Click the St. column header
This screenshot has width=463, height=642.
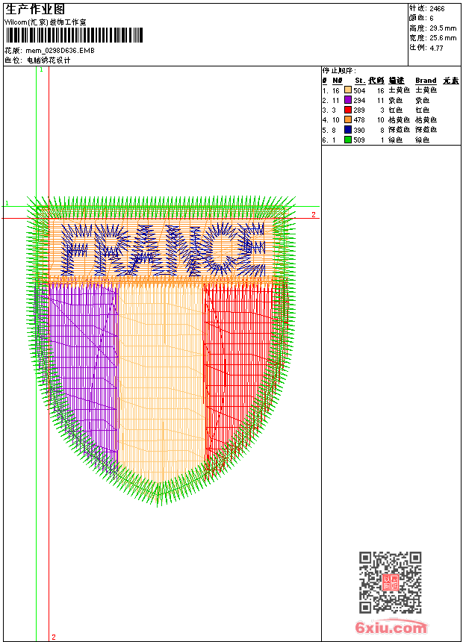point(360,81)
